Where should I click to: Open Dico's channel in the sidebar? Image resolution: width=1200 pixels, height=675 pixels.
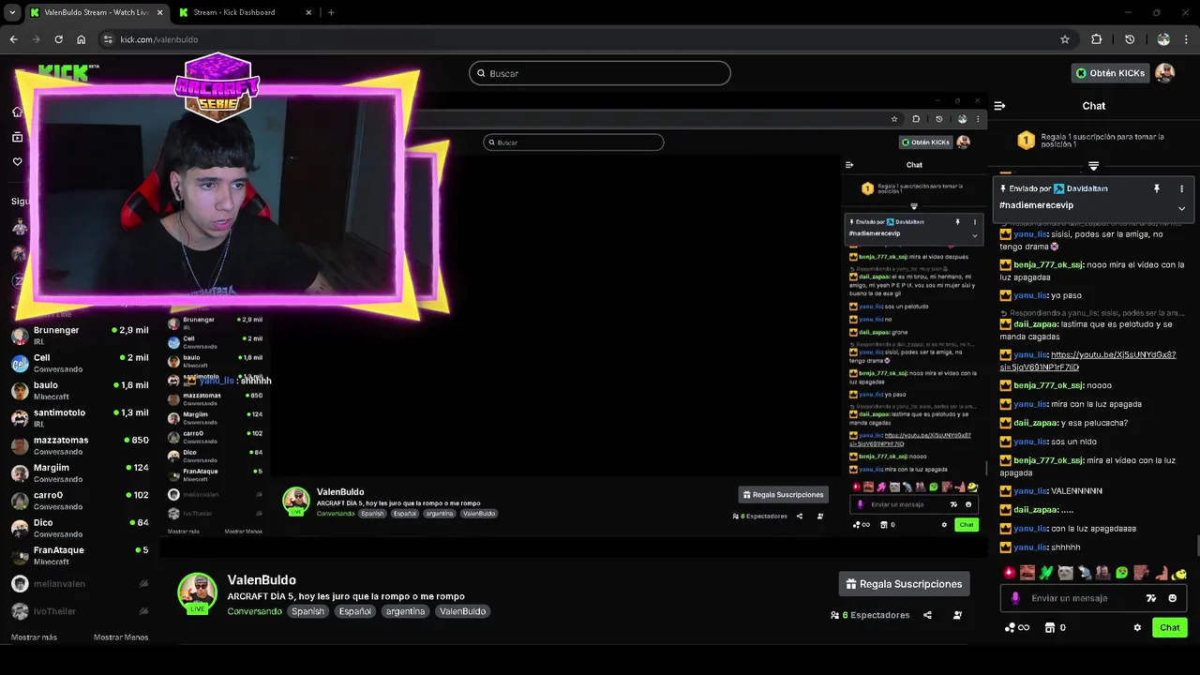(x=81, y=528)
